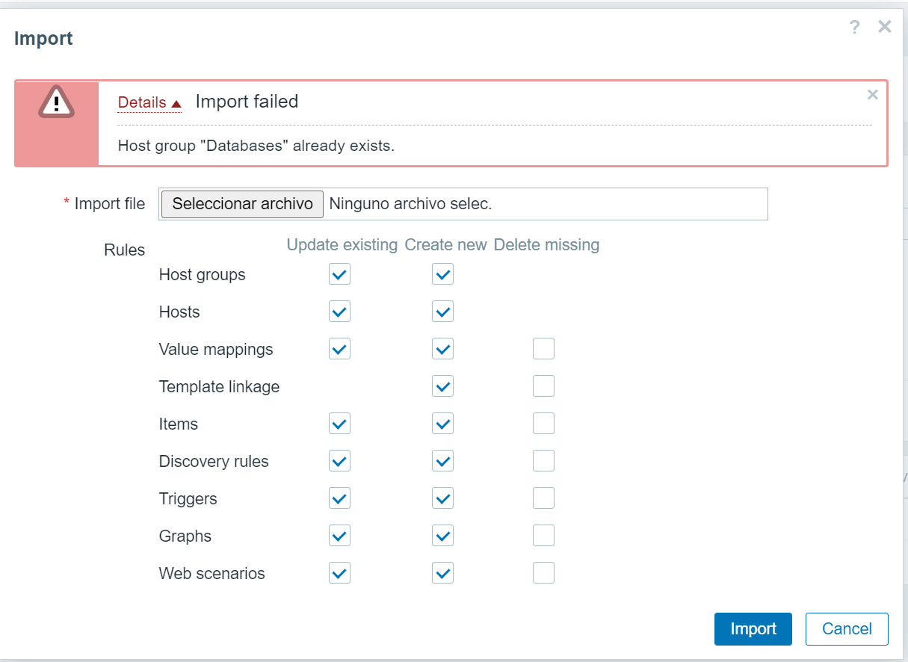Image resolution: width=908 pixels, height=662 pixels.
Task: Uncheck Update existing for Host groups
Action: click(x=339, y=275)
